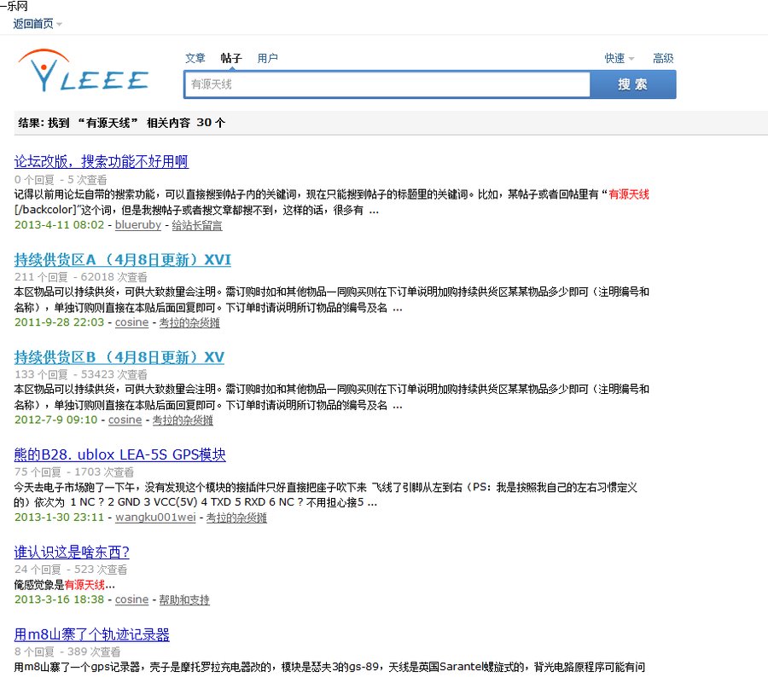This screenshot has width=768, height=677.
Task: Click the 搜索 search button
Action: (x=633, y=84)
